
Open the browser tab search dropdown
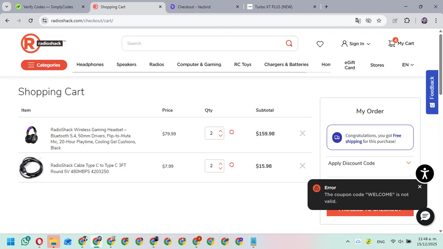tap(6, 6)
